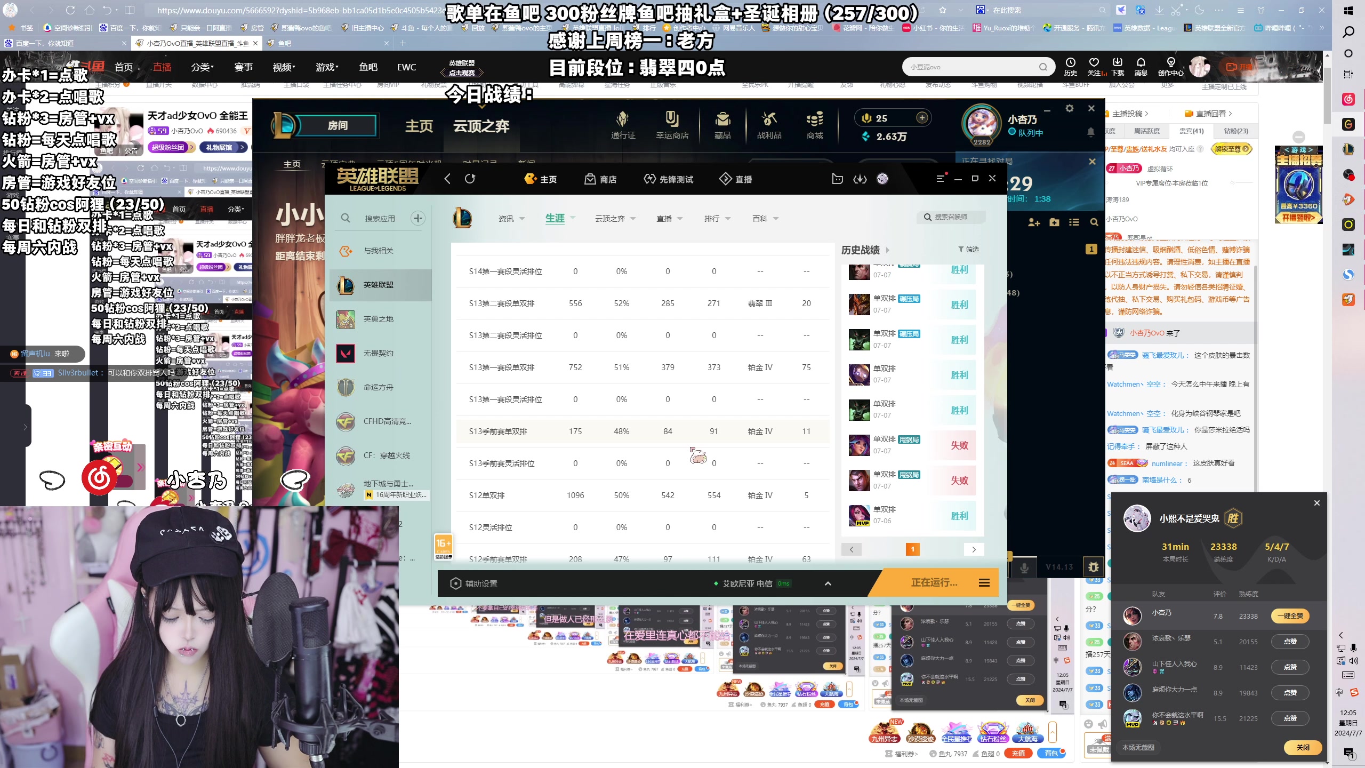Open League client 通行证 icon
The image size is (1365, 768).
tap(623, 125)
